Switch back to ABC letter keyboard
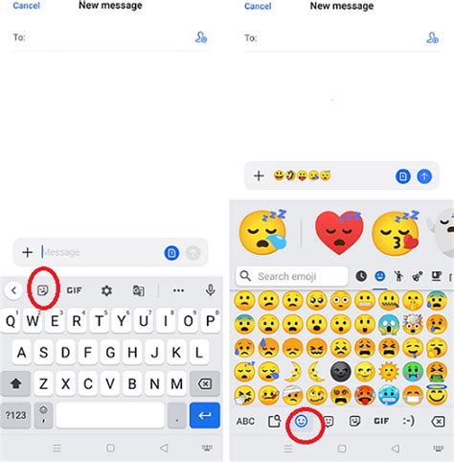Screen dimensions: 454x462 pyautogui.click(x=245, y=421)
